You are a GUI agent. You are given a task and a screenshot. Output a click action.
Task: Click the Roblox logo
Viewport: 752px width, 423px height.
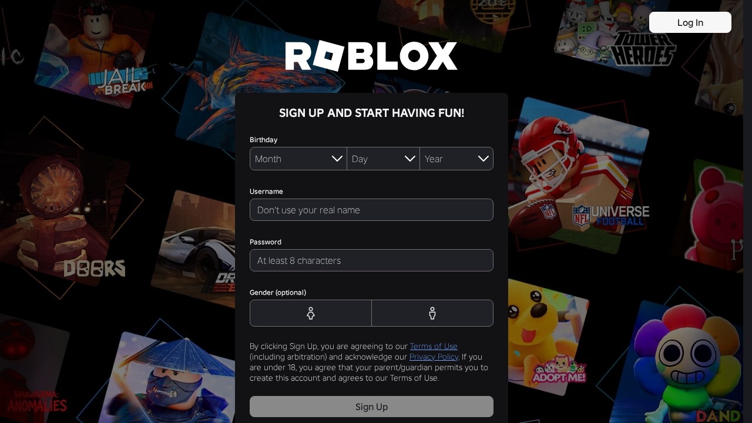pyautogui.click(x=371, y=56)
